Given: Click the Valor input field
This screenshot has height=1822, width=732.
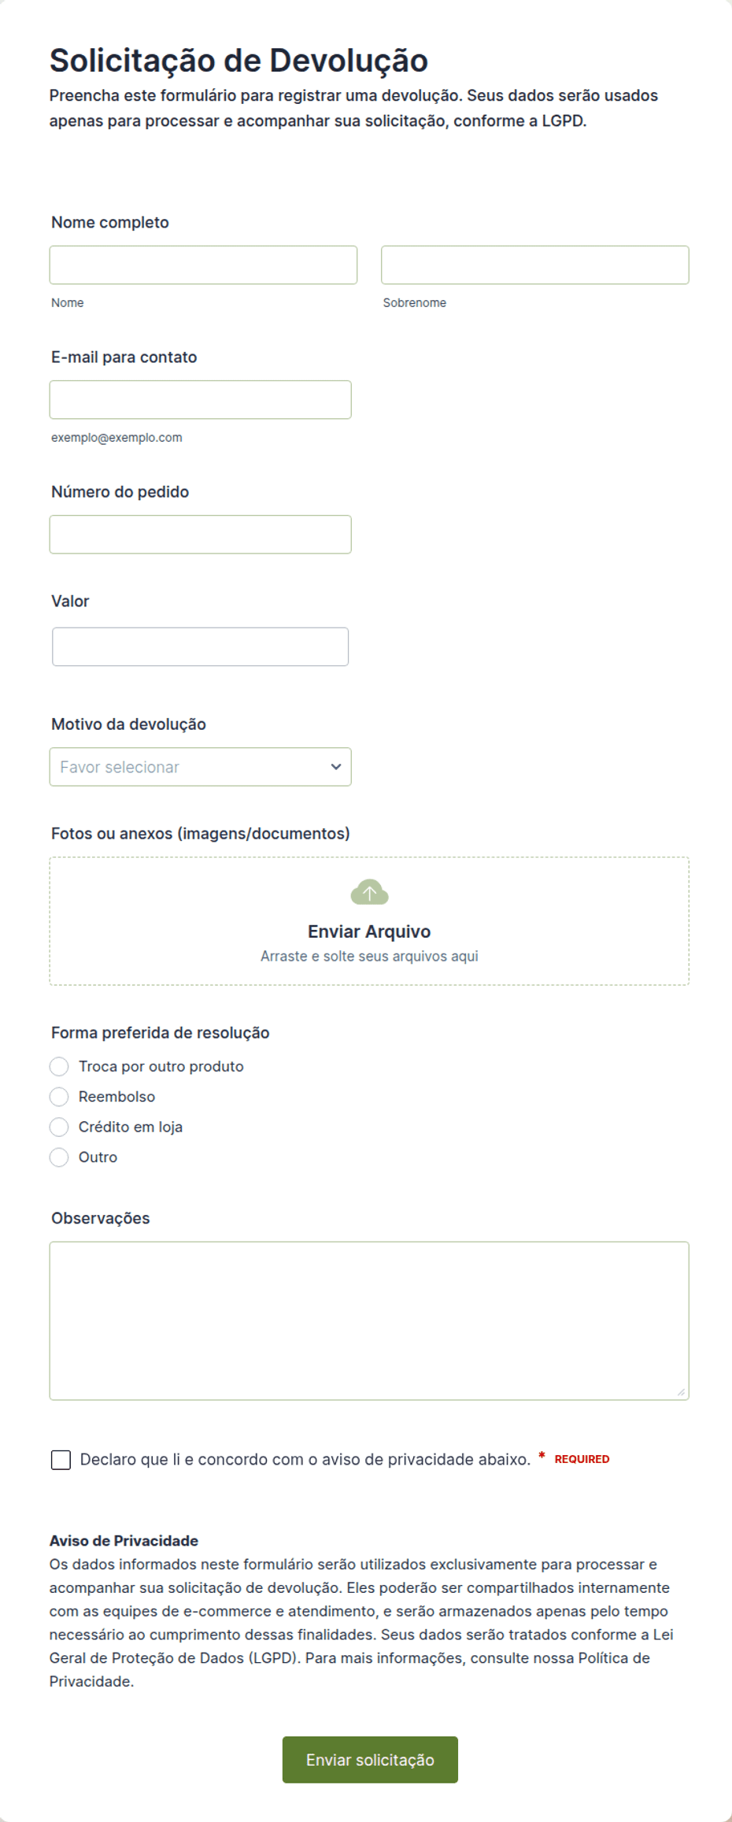Looking at the screenshot, I should click(x=200, y=646).
